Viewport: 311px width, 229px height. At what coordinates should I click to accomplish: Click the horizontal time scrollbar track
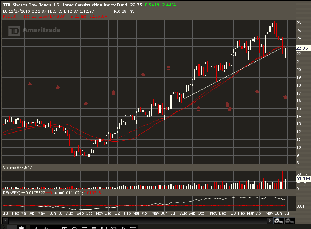tap(138, 220)
